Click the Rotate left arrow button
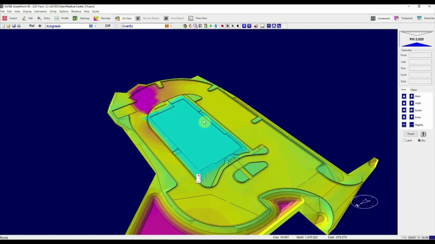This screenshot has height=244, width=435. pyautogui.click(x=404, y=110)
